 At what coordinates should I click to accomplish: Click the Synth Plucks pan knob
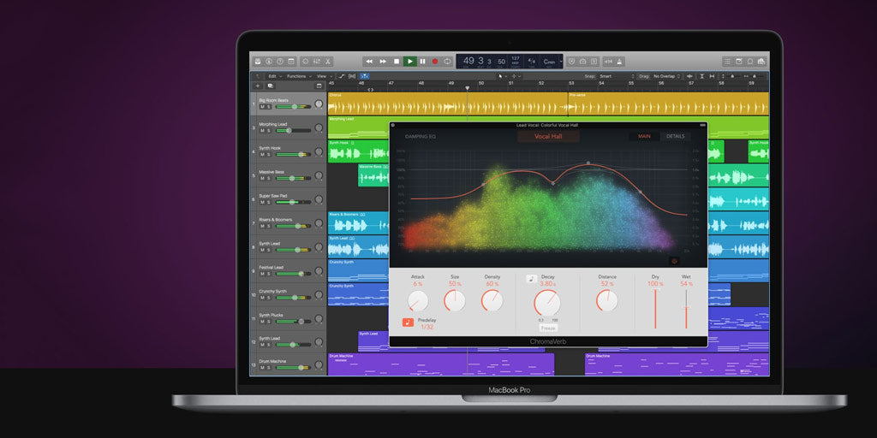(x=319, y=318)
